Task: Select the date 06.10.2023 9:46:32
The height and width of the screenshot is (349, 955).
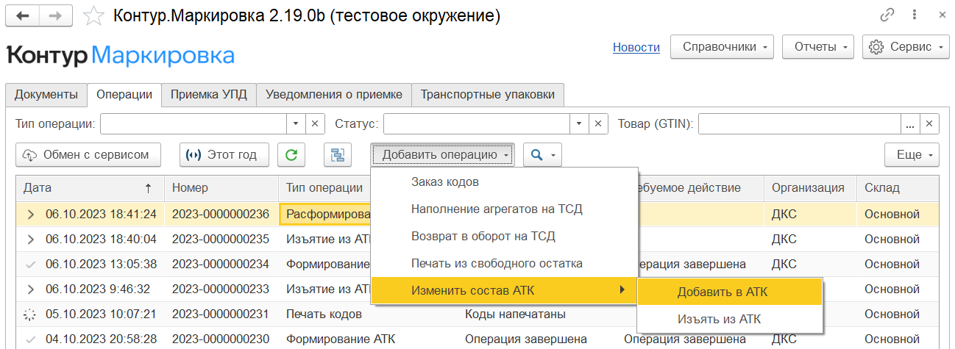Action: [x=98, y=289]
